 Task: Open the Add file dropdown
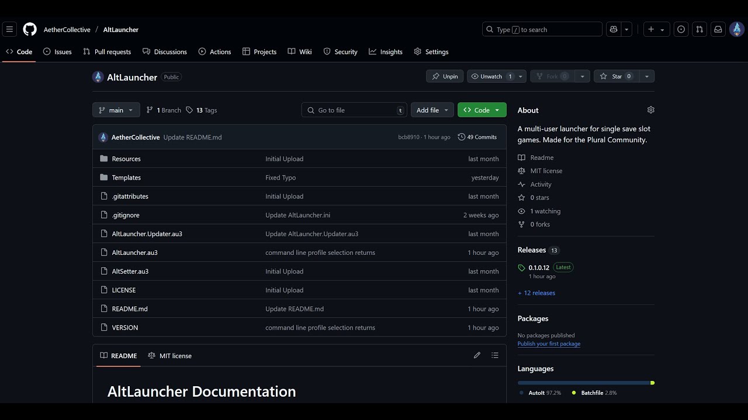coord(432,110)
